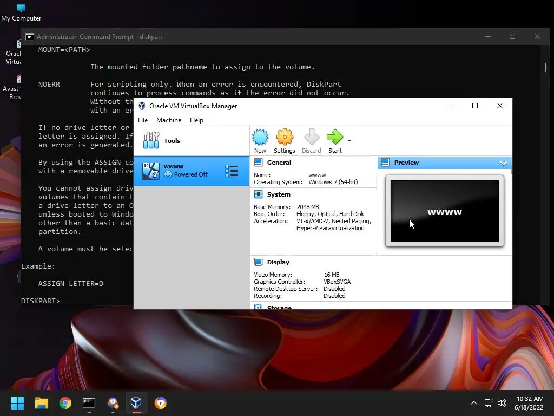Open the Avast Secure Browser taskbar icon
This screenshot has height=416, width=554.
(160, 403)
